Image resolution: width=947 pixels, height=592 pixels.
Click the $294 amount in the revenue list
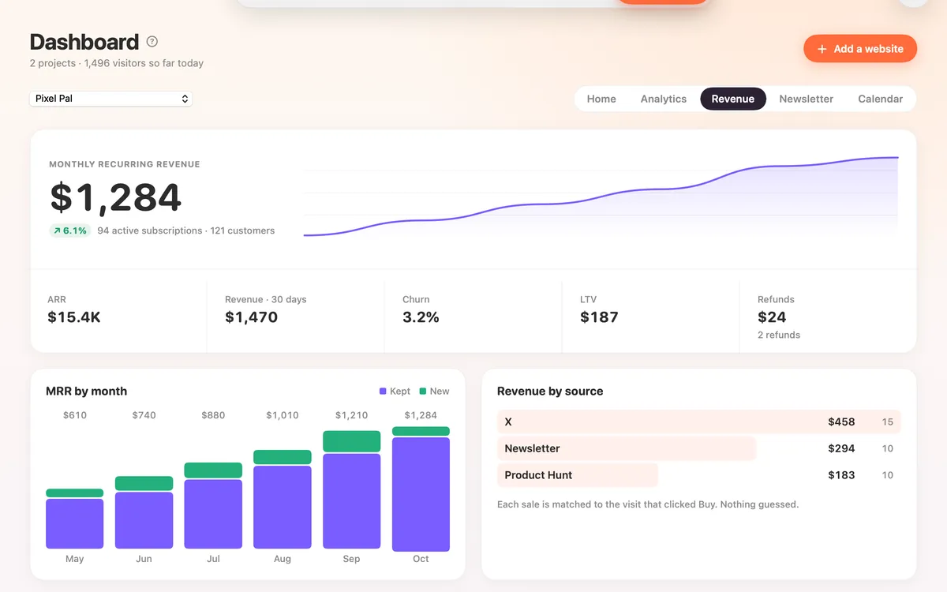coord(841,448)
